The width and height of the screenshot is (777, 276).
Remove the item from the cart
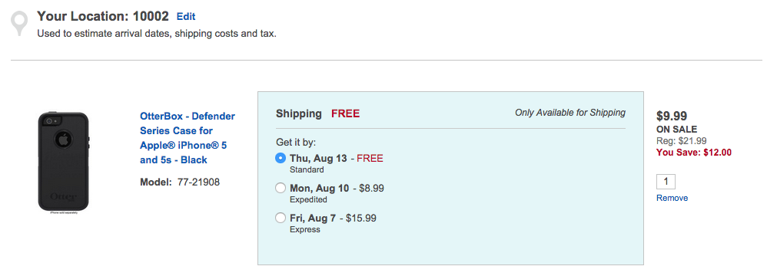(x=672, y=198)
